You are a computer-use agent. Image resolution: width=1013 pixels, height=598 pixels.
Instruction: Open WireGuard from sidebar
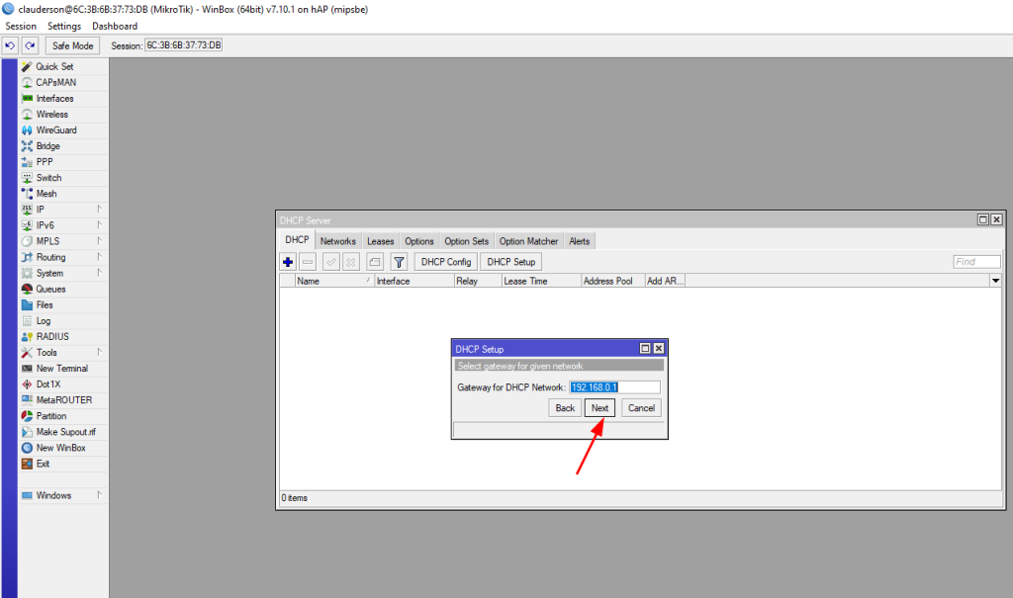click(x=55, y=130)
